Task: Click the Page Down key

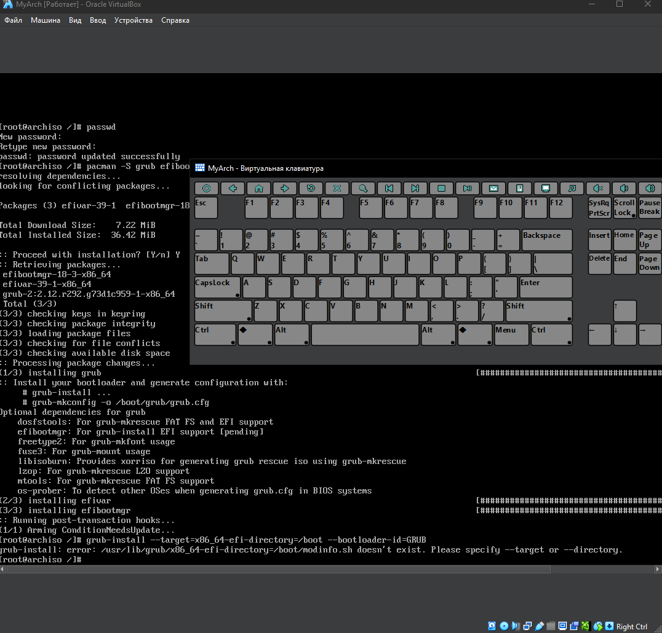Action: pos(650,264)
